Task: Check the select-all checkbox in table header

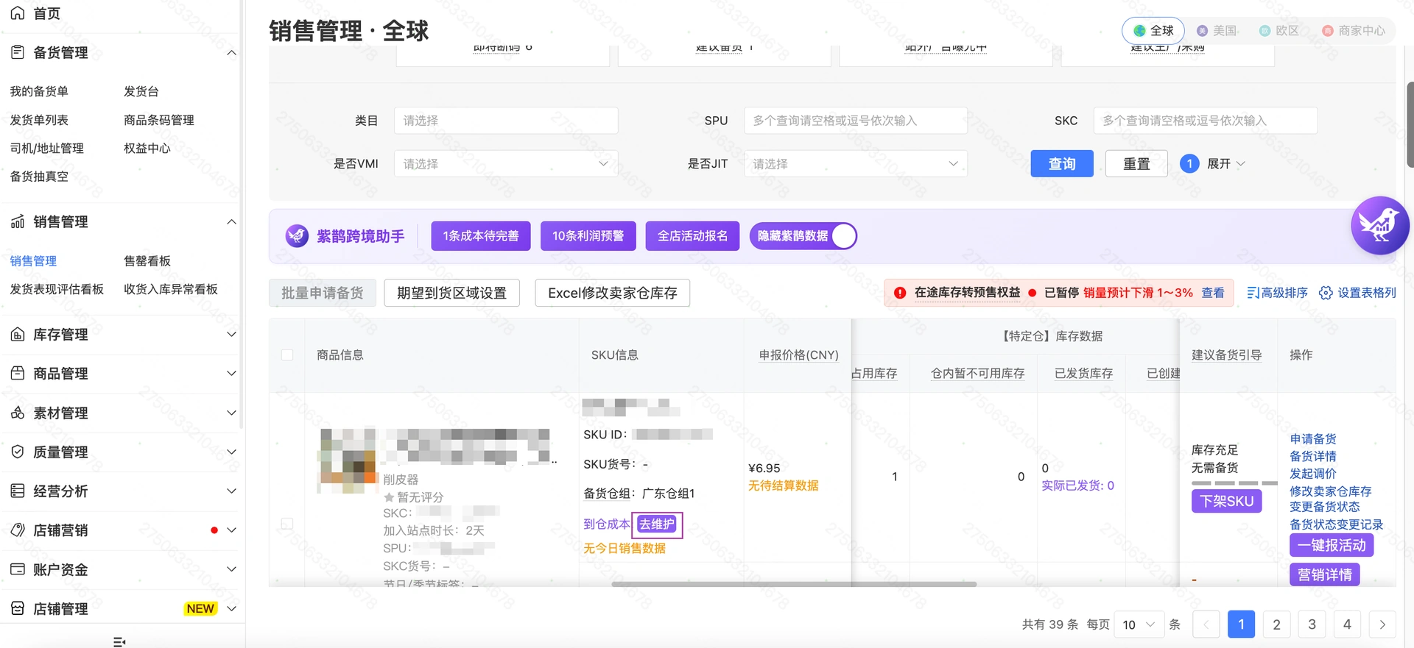Action: point(287,355)
